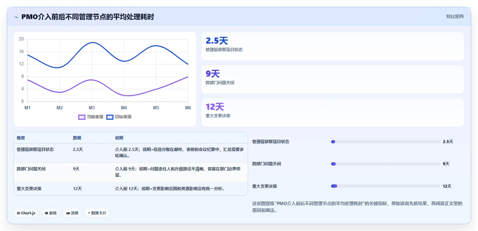Click description starting 介入前 12天
Screen dimensions: 478x231
(x=170, y=189)
